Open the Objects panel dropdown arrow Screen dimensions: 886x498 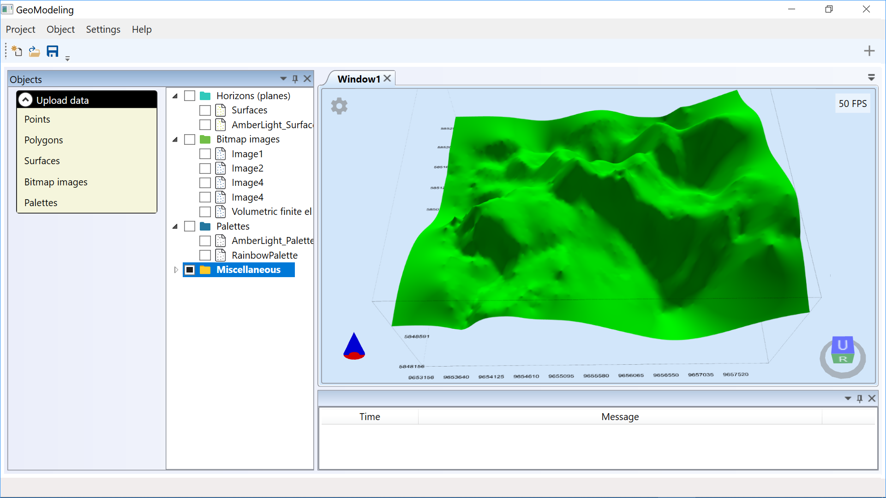283,79
